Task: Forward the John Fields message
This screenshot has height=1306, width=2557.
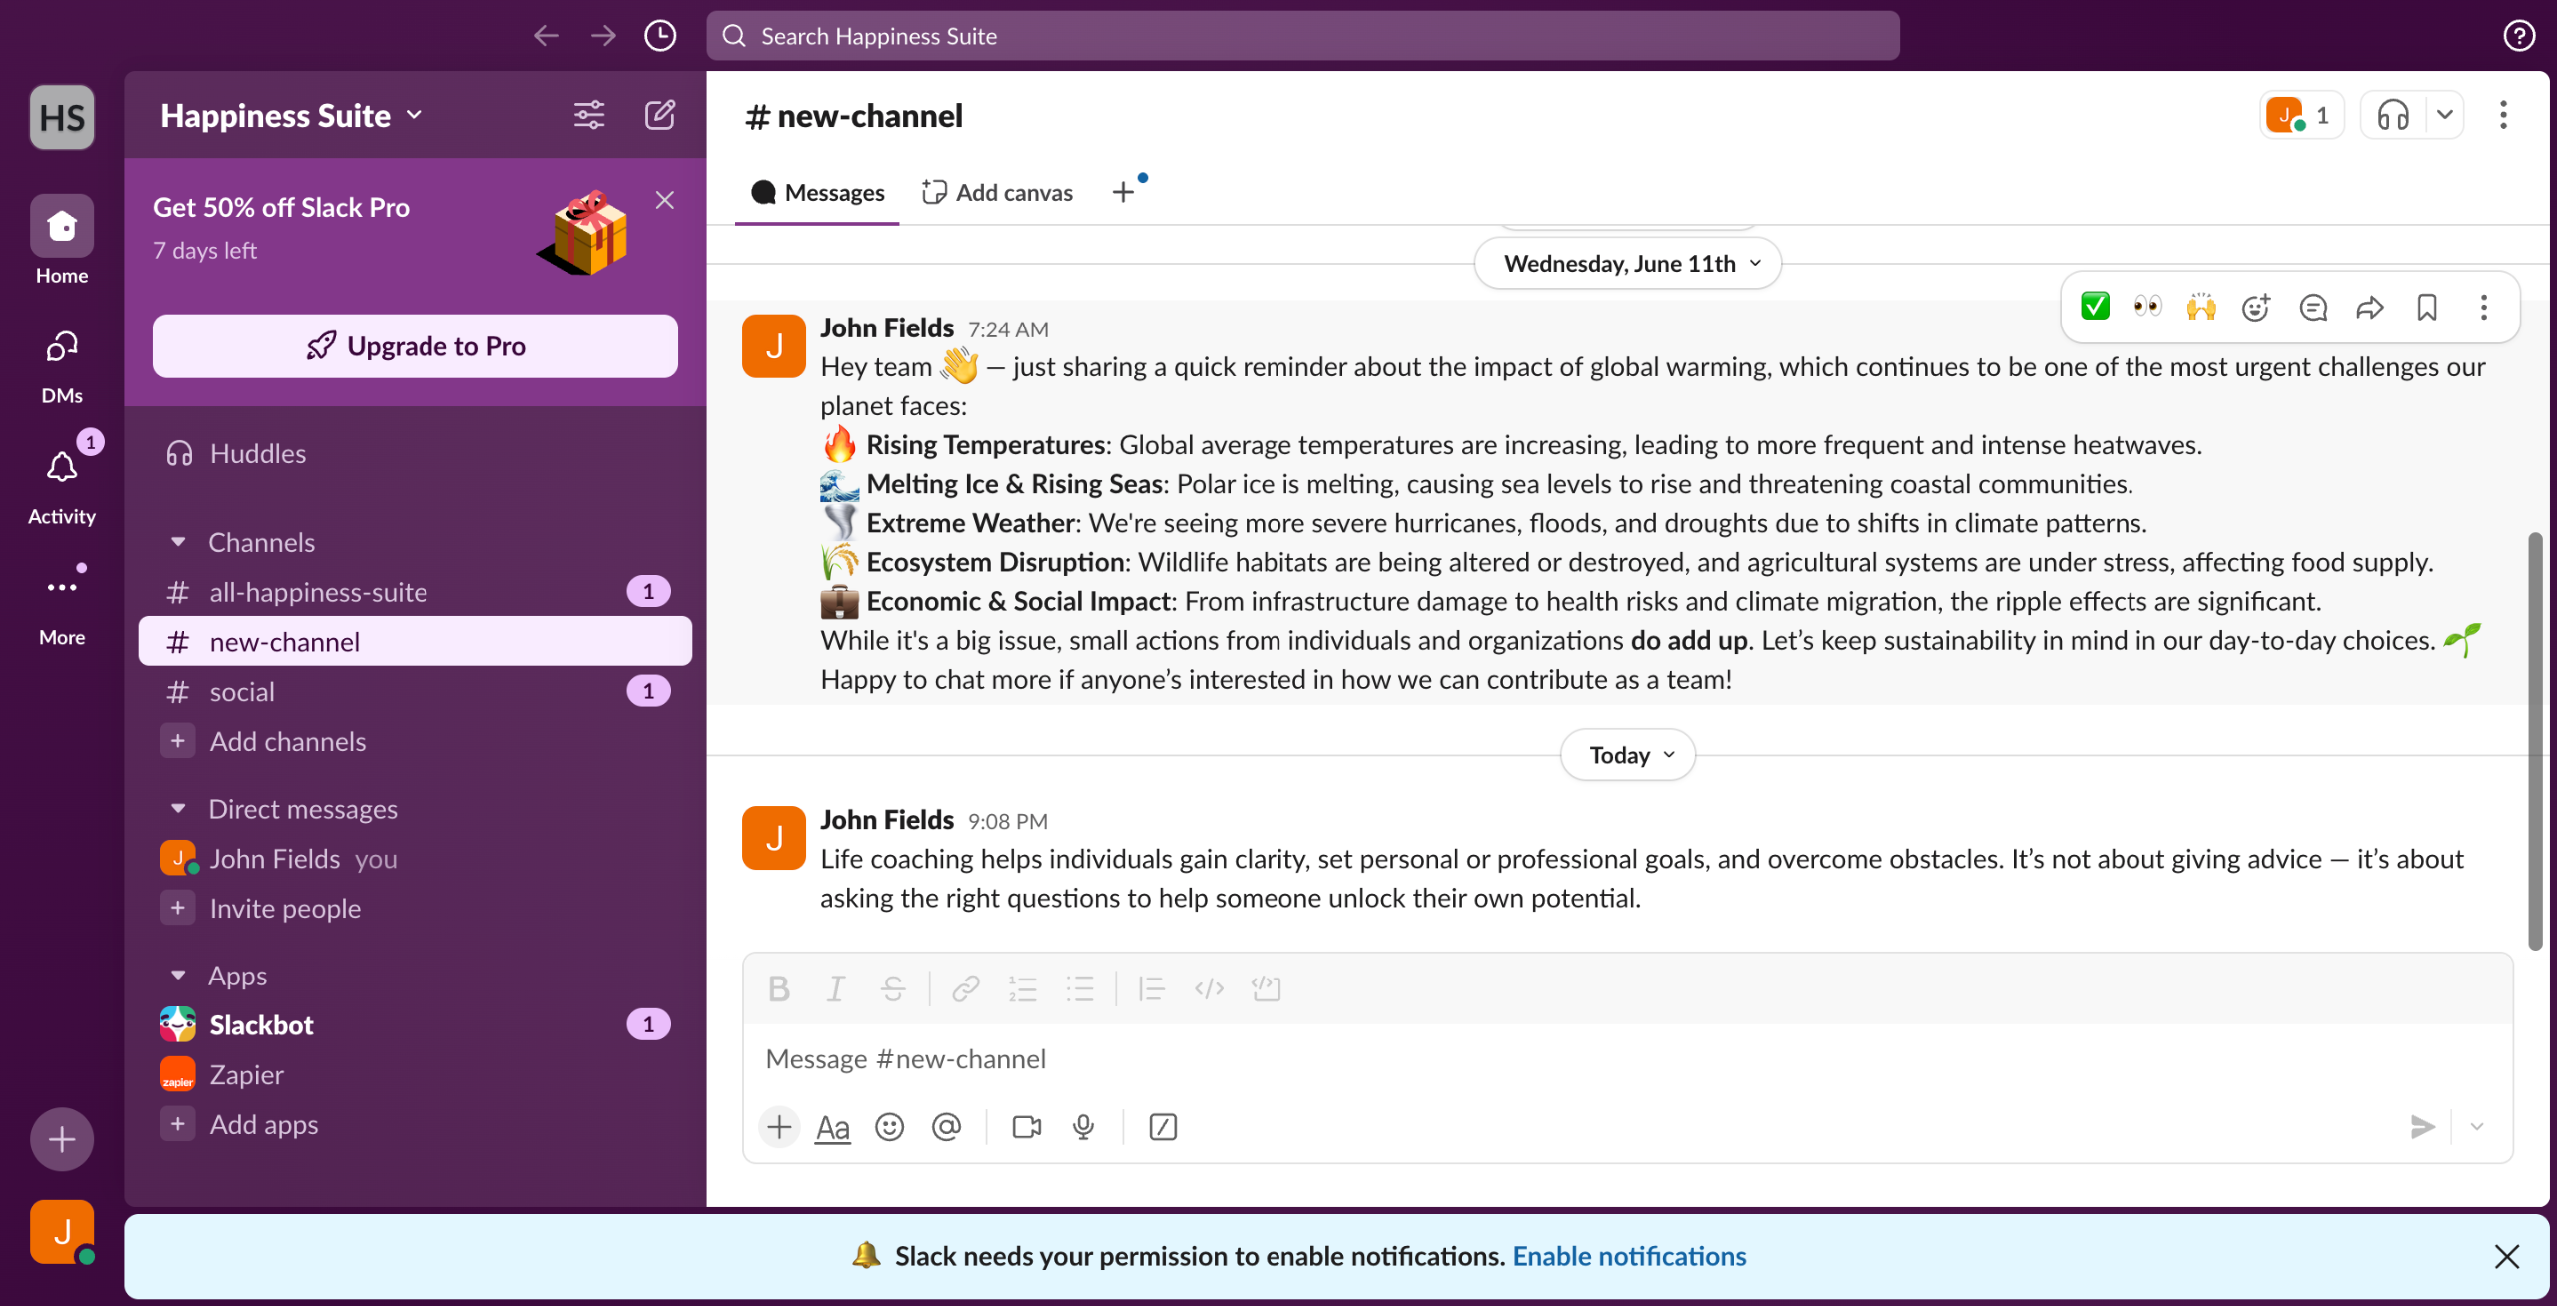Action: (2370, 307)
